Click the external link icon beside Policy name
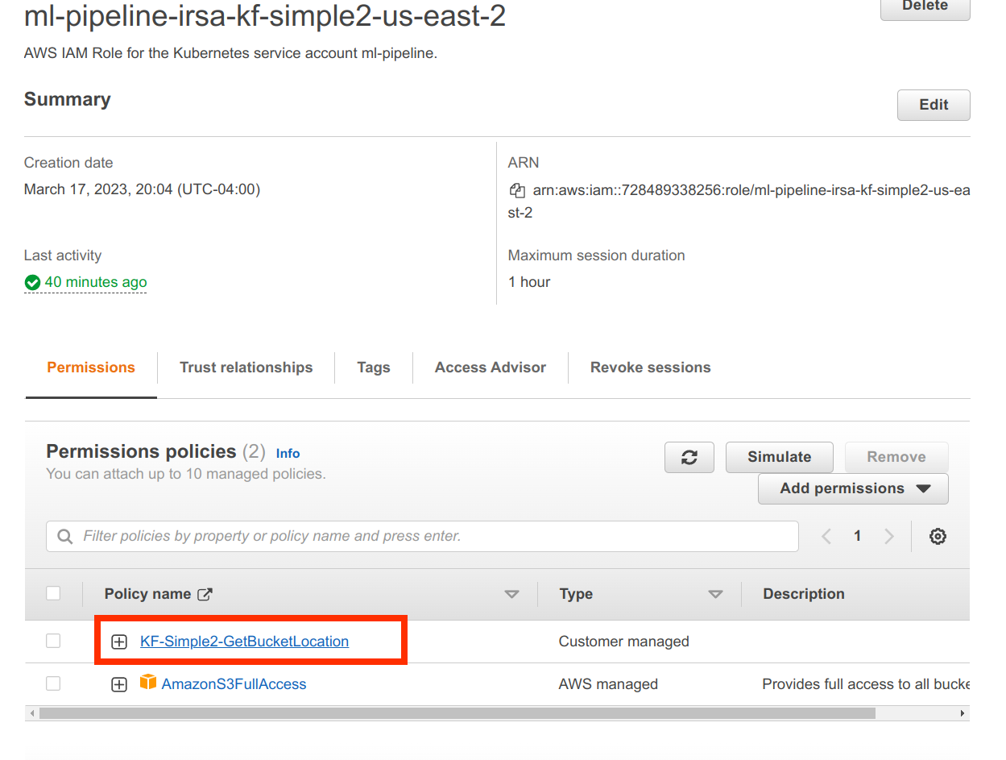1006x760 pixels. pos(206,593)
